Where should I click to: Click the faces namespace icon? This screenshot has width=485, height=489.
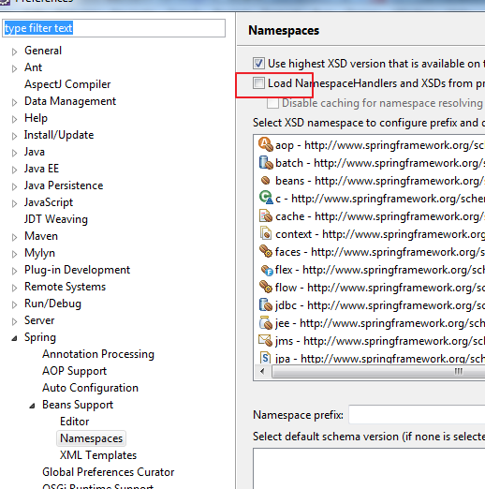coord(266,251)
